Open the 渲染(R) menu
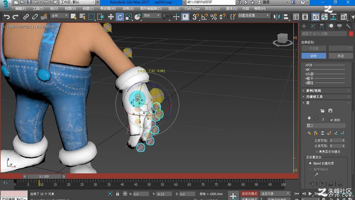Screen dimensions: 355x200 (174, 9)
